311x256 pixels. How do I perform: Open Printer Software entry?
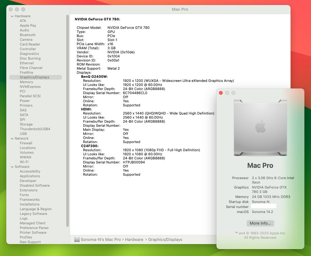tap(33, 232)
